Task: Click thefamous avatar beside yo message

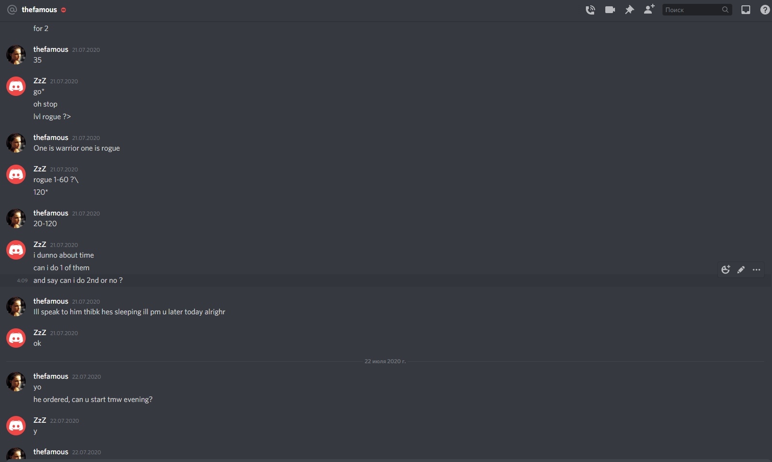Action: point(16,382)
